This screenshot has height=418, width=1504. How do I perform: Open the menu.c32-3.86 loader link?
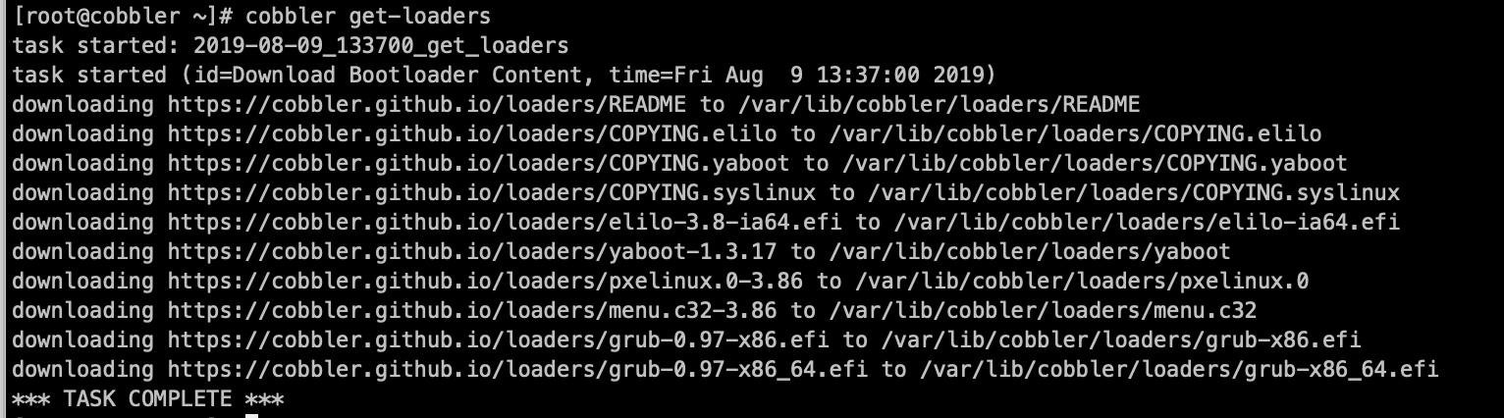472,310
